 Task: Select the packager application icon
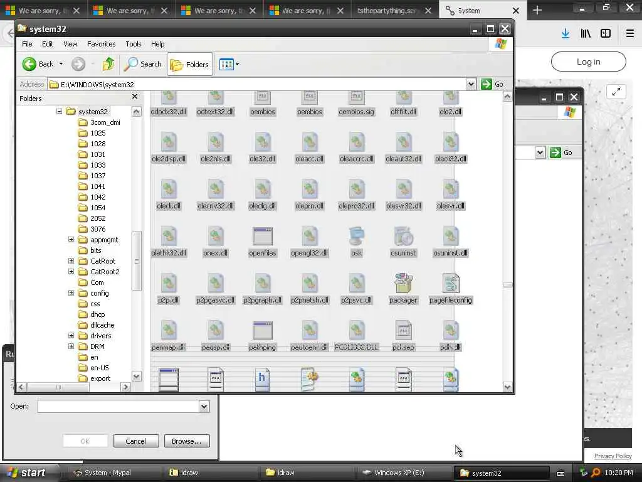pyautogui.click(x=403, y=284)
